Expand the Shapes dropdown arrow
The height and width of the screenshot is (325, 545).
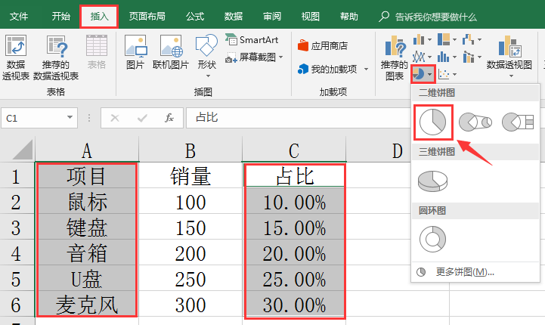(208, 76)
